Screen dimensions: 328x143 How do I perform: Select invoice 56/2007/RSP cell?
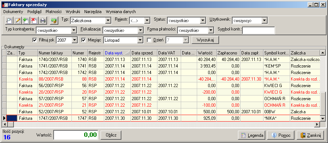55,85
